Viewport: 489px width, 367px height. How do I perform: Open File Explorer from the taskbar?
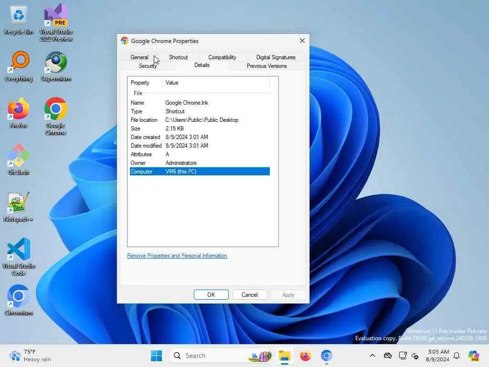(285, 356)
